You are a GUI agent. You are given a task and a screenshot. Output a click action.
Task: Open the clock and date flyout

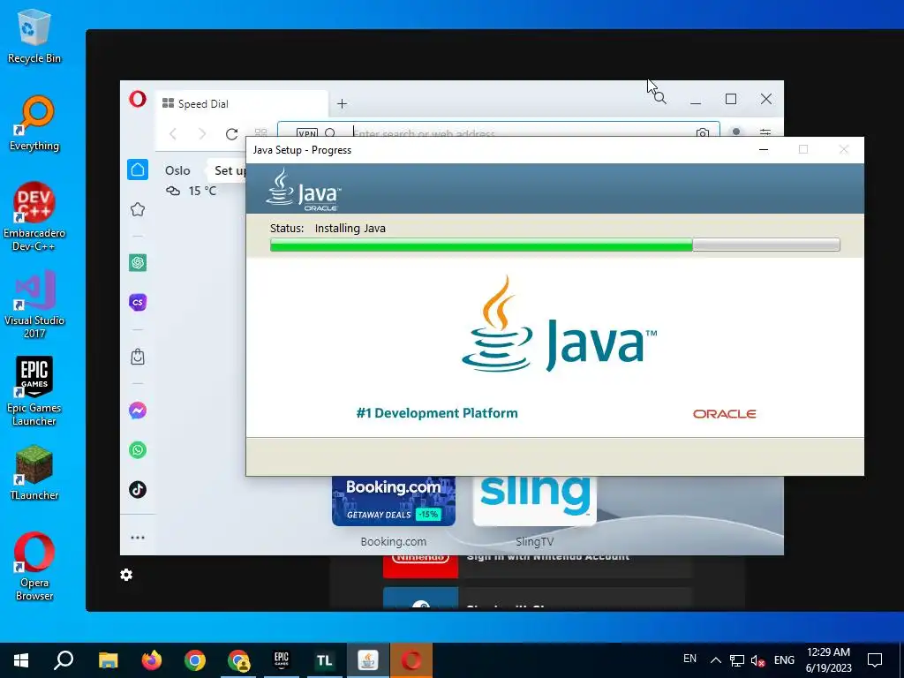click(828, 660)
